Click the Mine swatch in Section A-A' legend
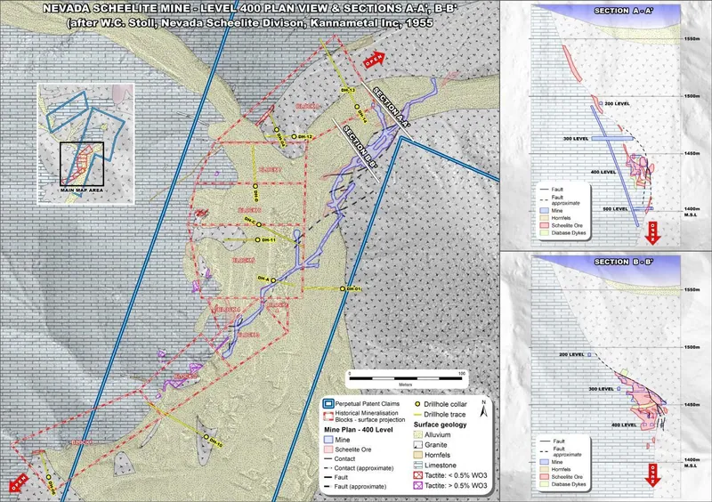 [545, 211]
